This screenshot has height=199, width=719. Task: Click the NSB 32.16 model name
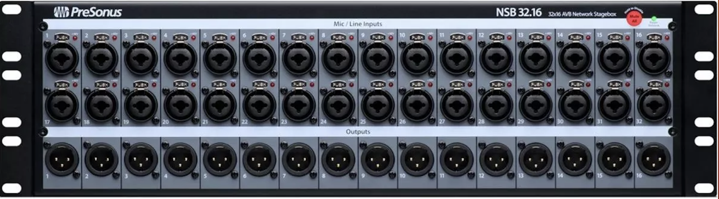518,13
